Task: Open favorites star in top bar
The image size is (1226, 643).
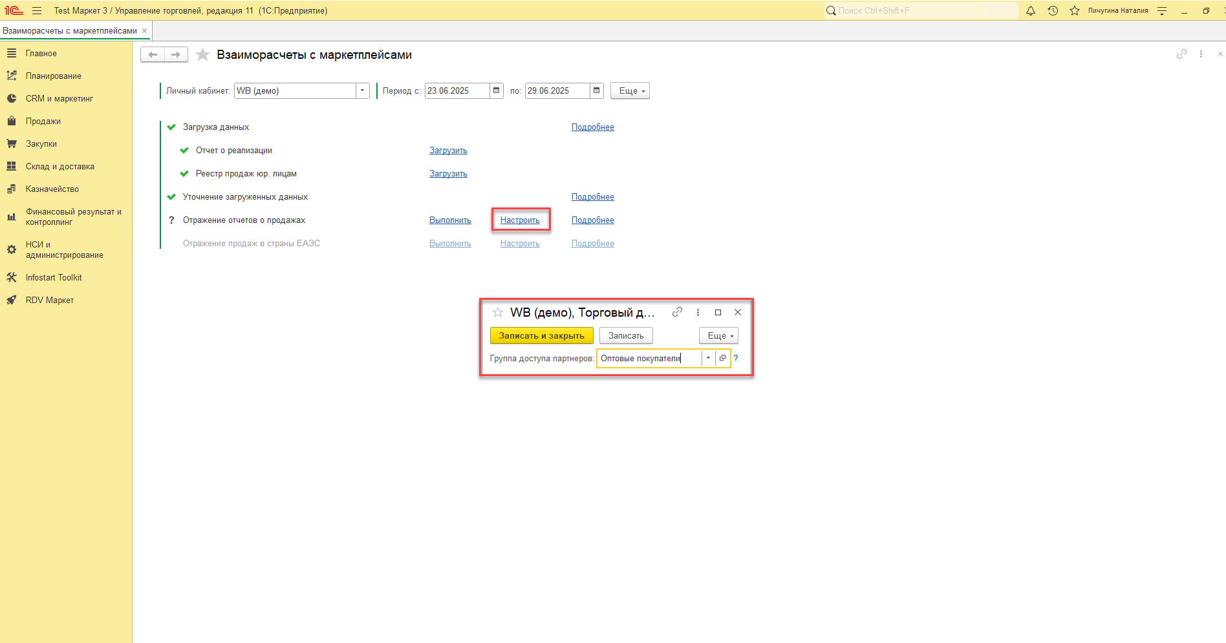Action: 1075,10
